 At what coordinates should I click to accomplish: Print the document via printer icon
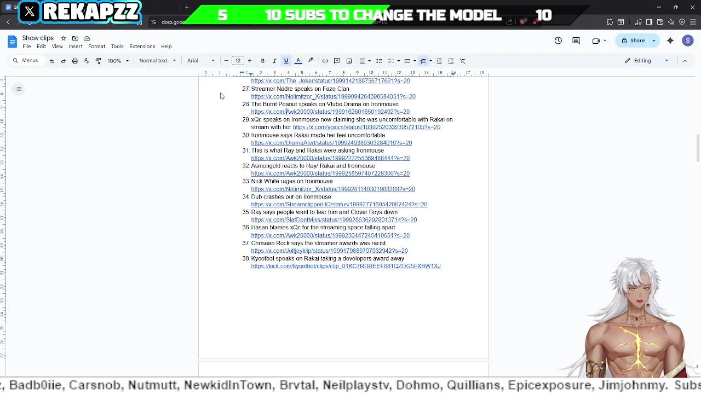(75, 61)
